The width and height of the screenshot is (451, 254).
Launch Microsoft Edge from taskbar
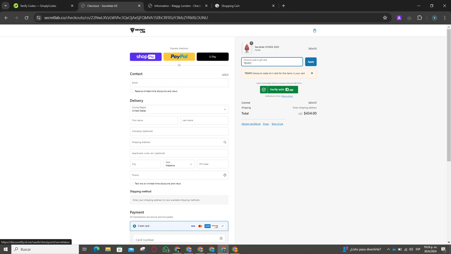point(96,249)
